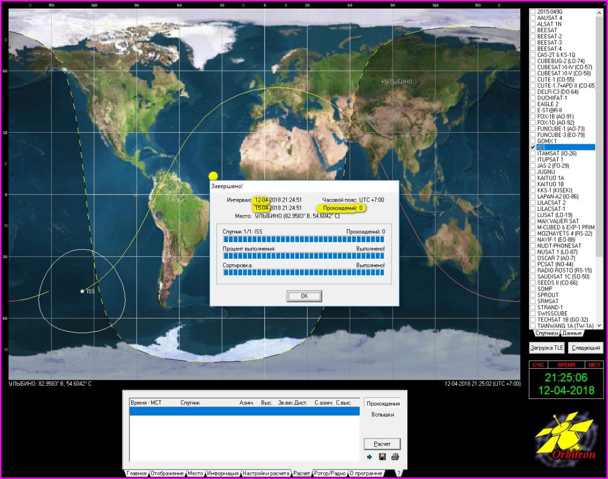This screenshot has width=608, height=479.
Task: Click the Orbitron satellite logo
Action: [x=564, y=437]
